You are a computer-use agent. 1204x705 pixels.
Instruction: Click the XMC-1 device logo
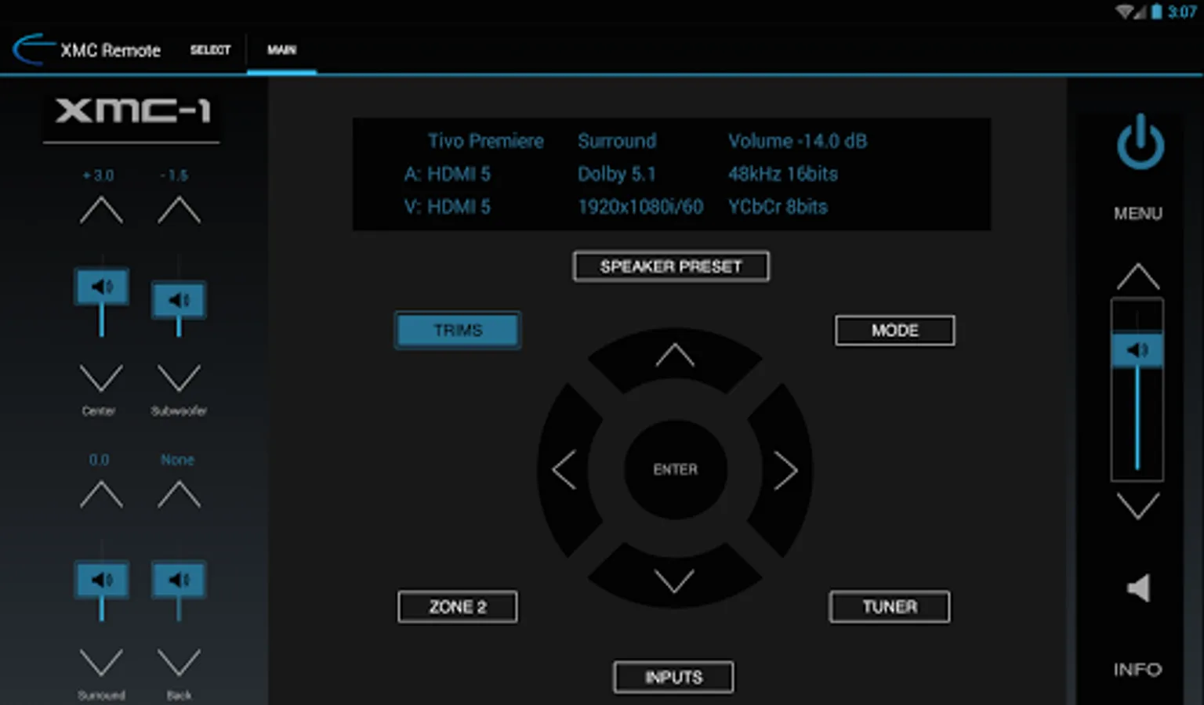(132, 110)
